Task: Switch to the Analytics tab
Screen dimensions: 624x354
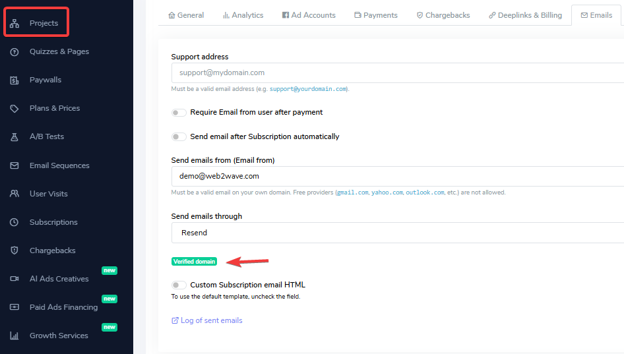Action: 243,15
